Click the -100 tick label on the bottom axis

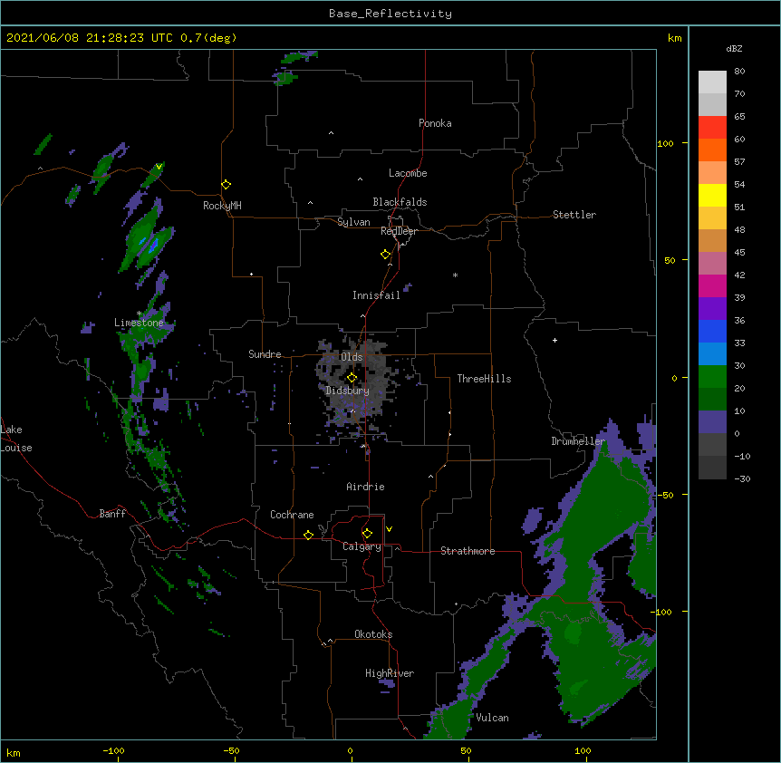(x=113, y=751)
